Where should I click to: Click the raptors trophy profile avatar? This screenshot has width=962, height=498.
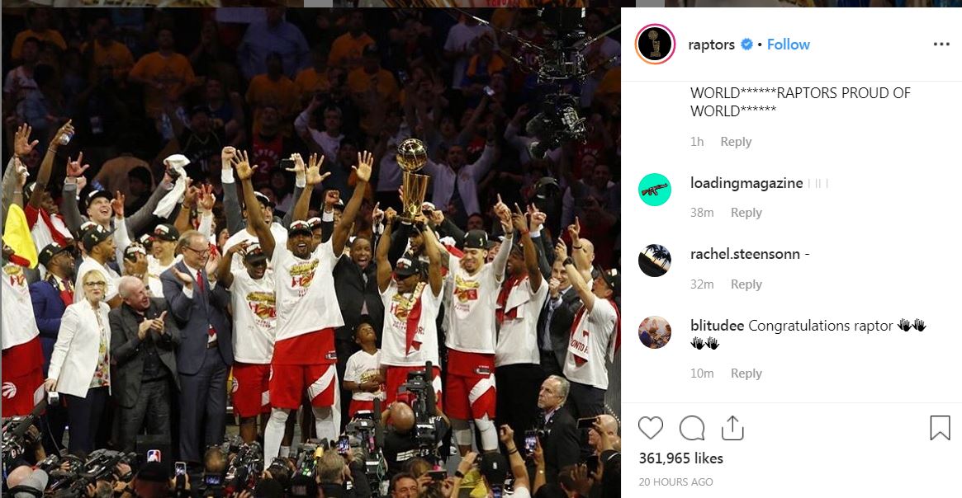655,44
